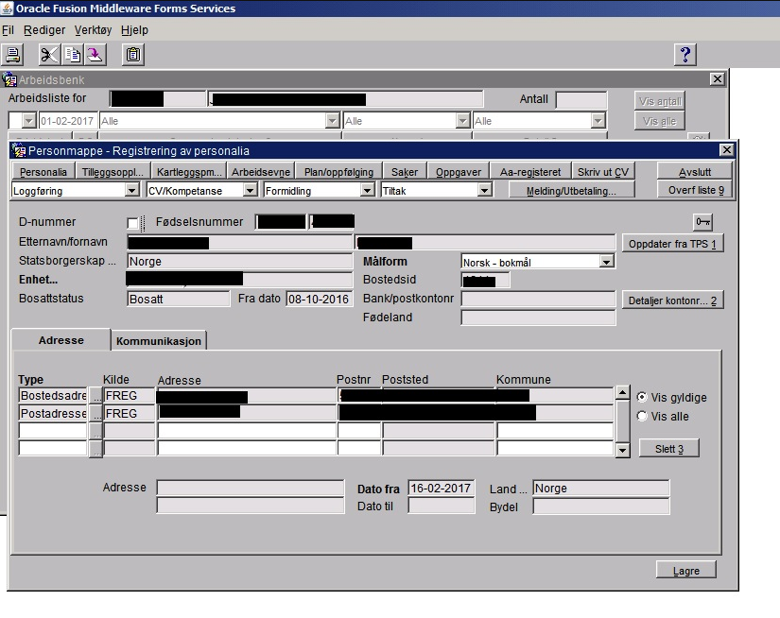The image size is (780, 618).
Task: Click the Fødeland input field
Action: [x=538, y=318]
